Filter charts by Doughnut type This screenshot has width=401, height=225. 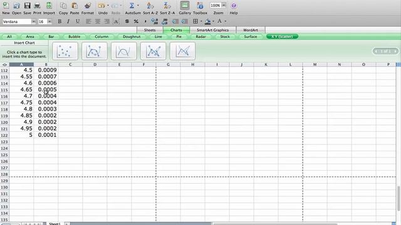click(x=132, y=37)
